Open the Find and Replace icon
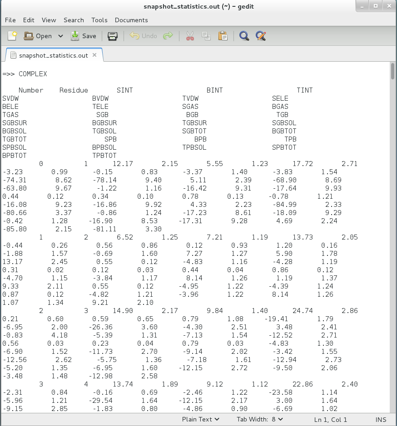Image resolution: width=397 pixels, height=426 pixels. 261,36
